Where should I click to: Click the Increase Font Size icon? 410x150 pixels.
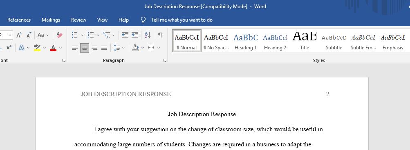pos(19,35)
